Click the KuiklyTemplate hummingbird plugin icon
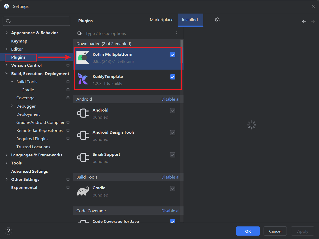This screenshot has height=239, width=319. coord(83,79)
